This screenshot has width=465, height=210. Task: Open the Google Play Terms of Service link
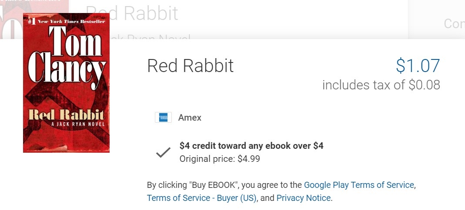[x=359, y=185]
